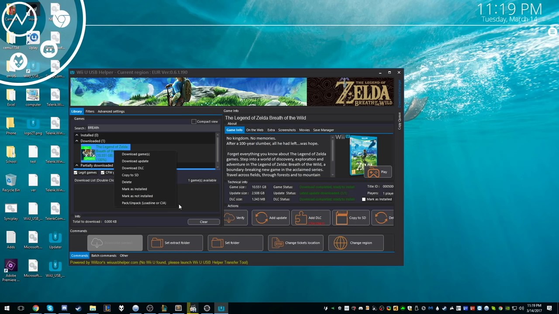The height and width of the screenshot is (314, 559).
Task: Open the Extra tab
Action: [x=271, y=130]
